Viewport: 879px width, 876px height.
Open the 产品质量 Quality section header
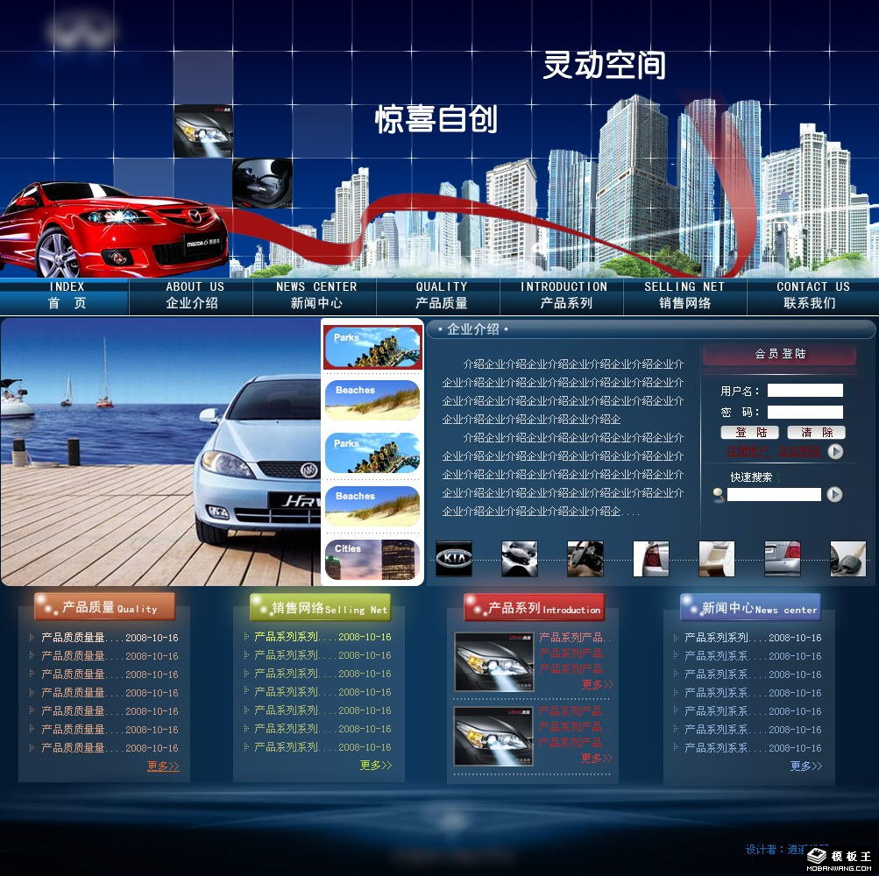pyautogui.click(x=105, y=607)
